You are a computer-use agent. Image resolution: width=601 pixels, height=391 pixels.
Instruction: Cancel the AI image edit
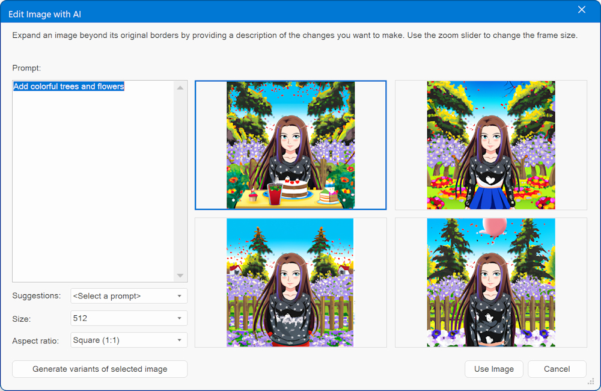tap(557, 369)
